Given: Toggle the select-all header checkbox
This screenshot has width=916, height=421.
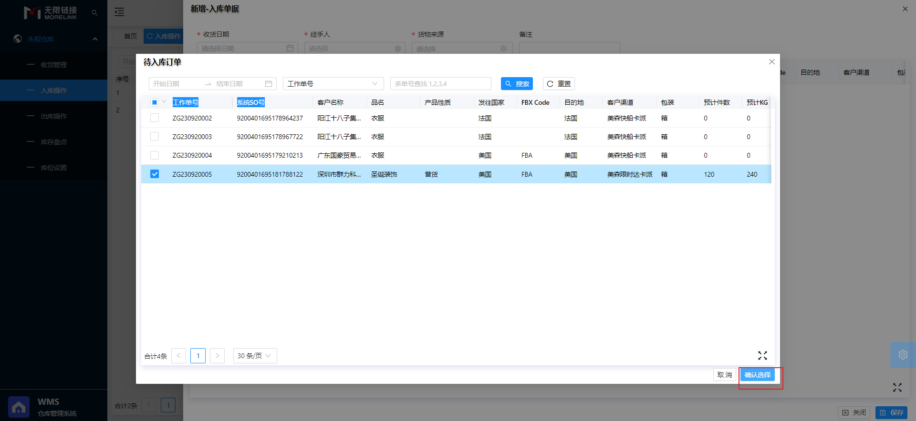Looking at the screenshot, I should pyautogui.click(x=154, y=102).
